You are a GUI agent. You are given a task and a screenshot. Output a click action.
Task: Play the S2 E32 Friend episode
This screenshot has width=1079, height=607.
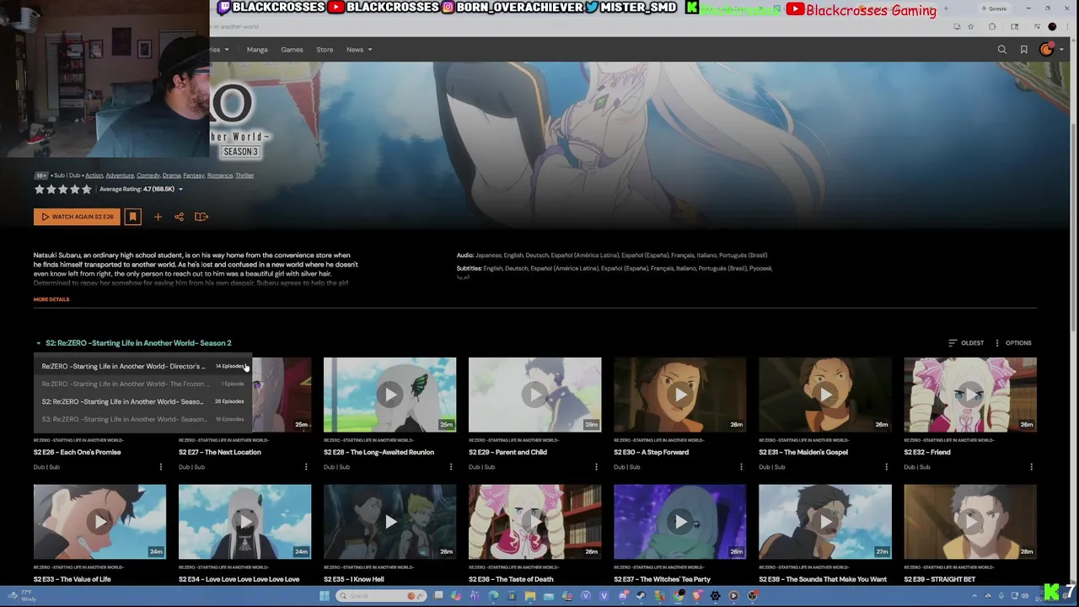[969, 395]
